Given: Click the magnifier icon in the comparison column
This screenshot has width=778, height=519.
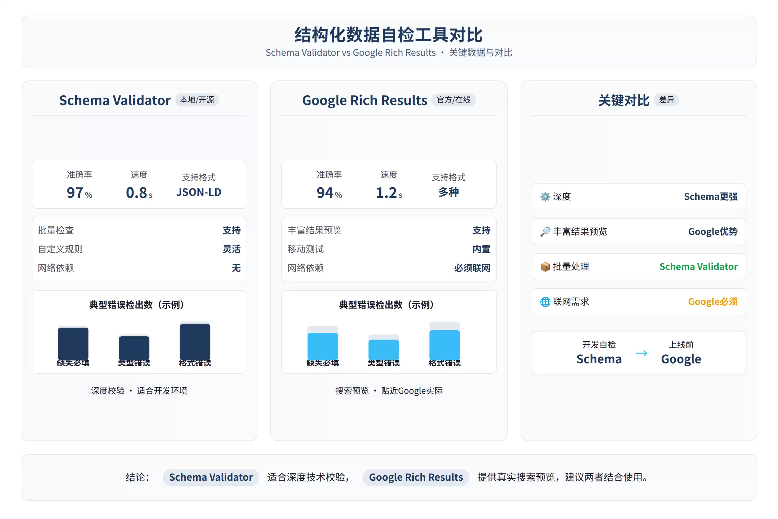Looking at the screenshot, I should point(545,232).
